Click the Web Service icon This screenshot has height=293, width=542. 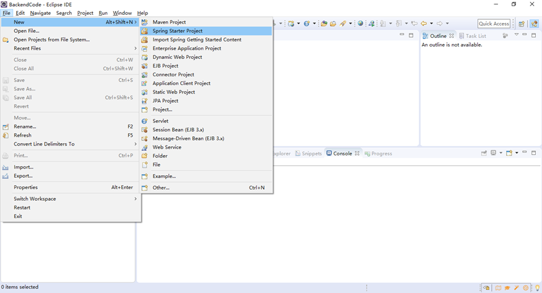click(x=144, y=147)
